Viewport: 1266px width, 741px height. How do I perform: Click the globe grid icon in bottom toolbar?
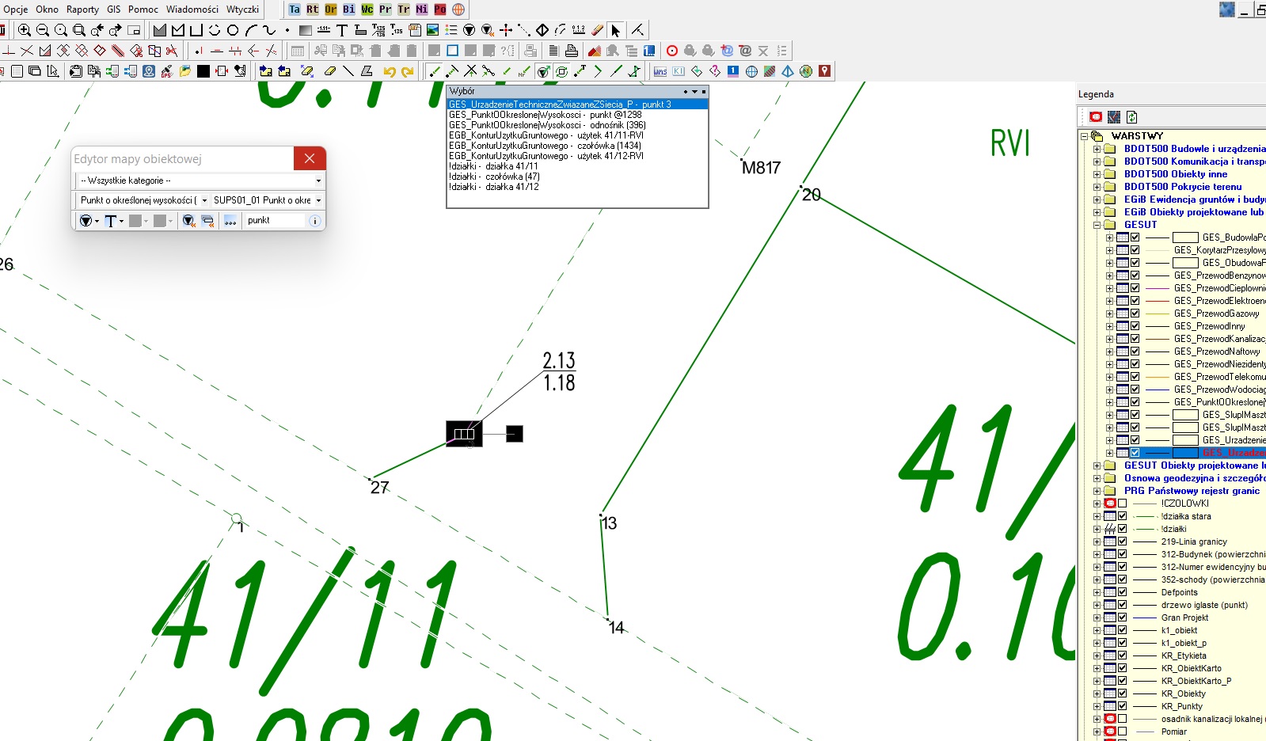coord(751,71)
